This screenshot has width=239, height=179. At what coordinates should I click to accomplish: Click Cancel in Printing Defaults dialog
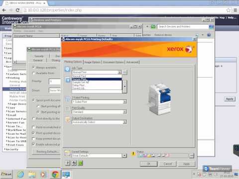point(168,164)
